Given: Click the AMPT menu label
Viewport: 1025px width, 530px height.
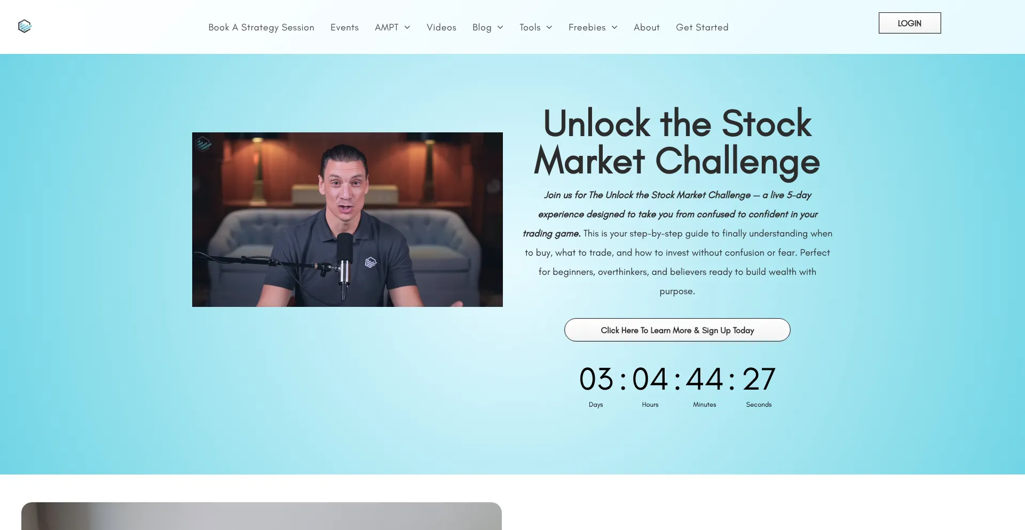Looking at the screenshot, I should pos(387,27).
